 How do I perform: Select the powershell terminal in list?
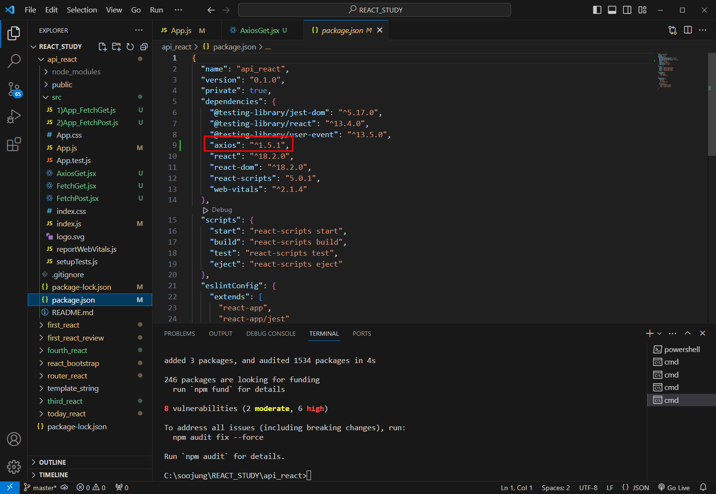pyautogui.click(x=681, y=349)
